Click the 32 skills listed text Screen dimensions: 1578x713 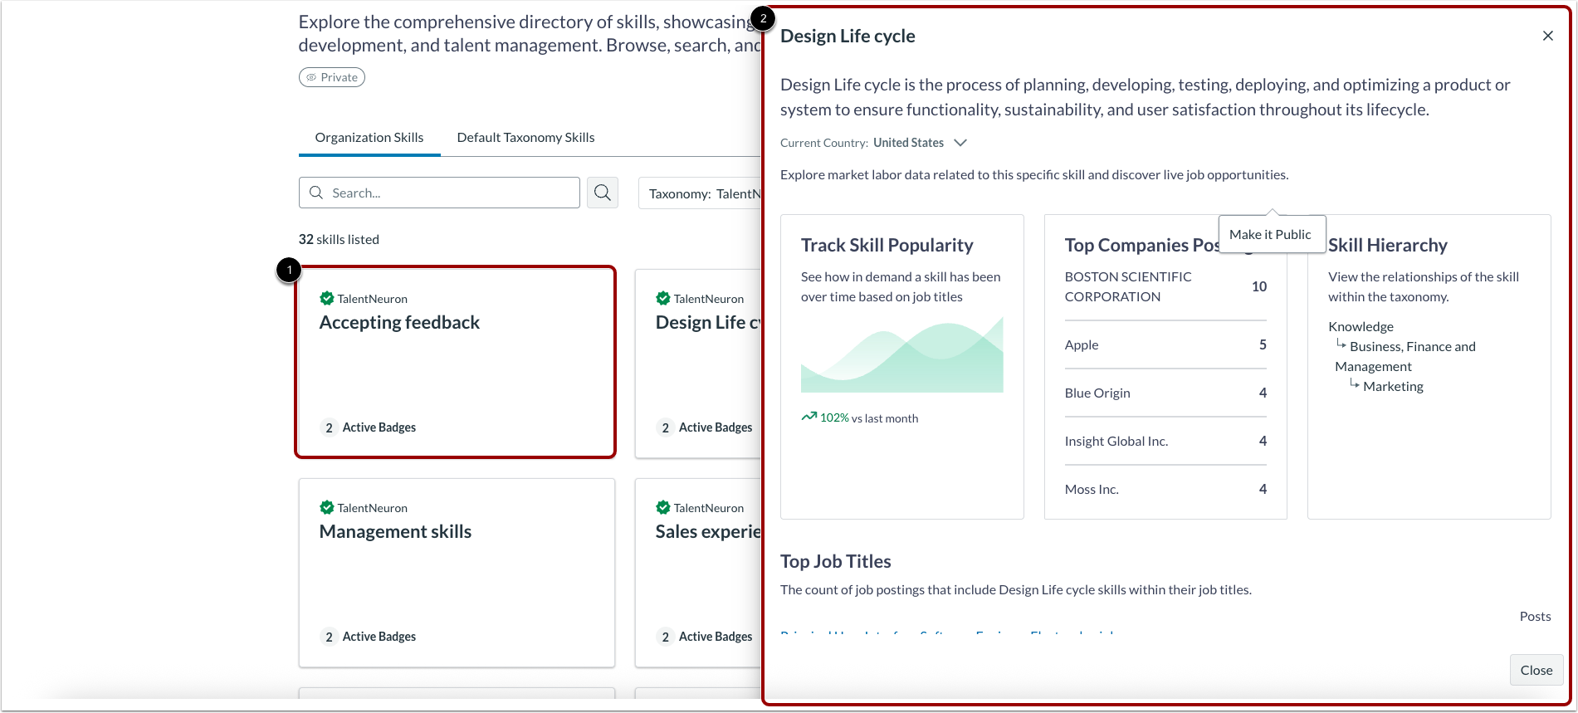point(339,239)
